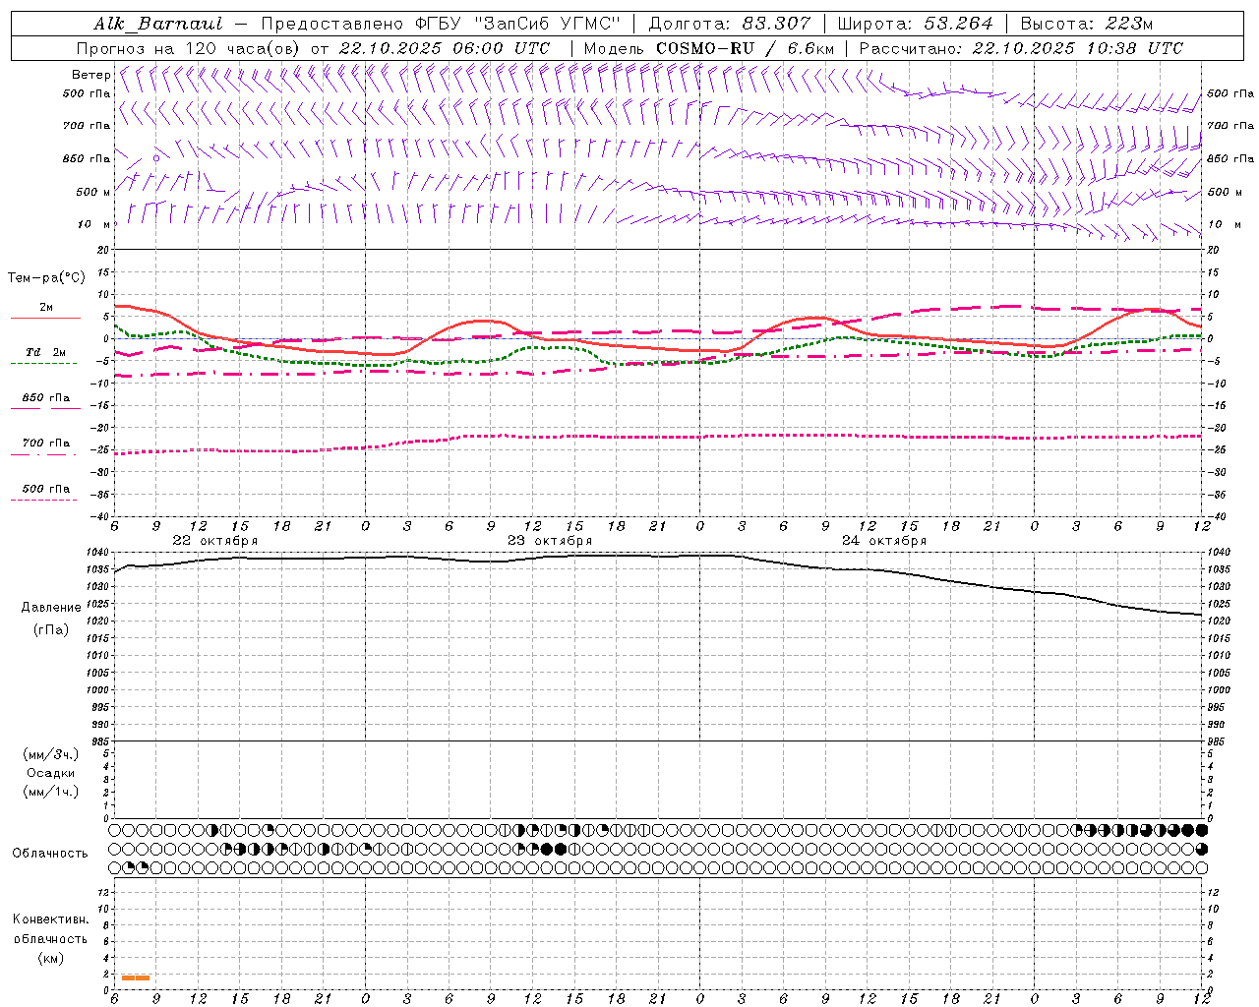This screenshot has width=1259, height=1007.
Task: Click the Конвективн. облачность panel label
Action: tap(50, 929)
